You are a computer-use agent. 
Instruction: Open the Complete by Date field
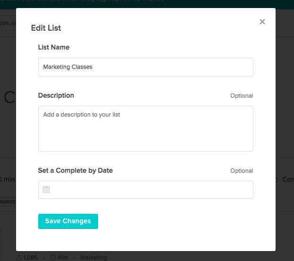(x=151, y=190)
